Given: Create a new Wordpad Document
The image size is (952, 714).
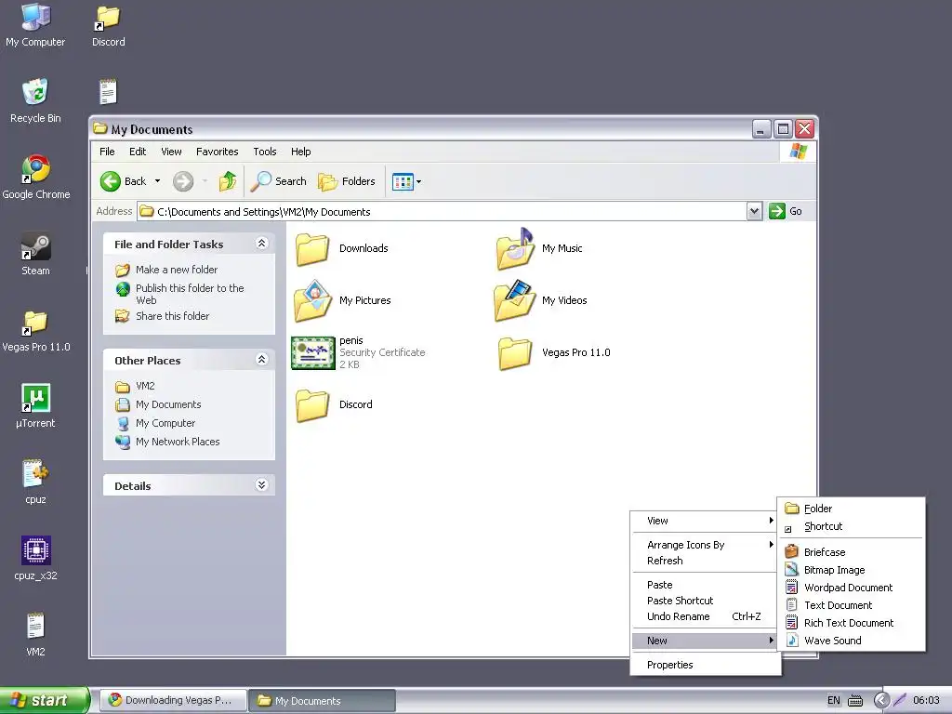Looking at the screenshot, I should (852, 588).
